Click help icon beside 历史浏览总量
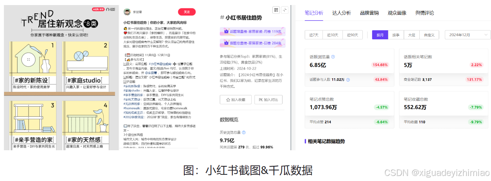The height and width of the screenshot is (181, 491). (244, 132)
